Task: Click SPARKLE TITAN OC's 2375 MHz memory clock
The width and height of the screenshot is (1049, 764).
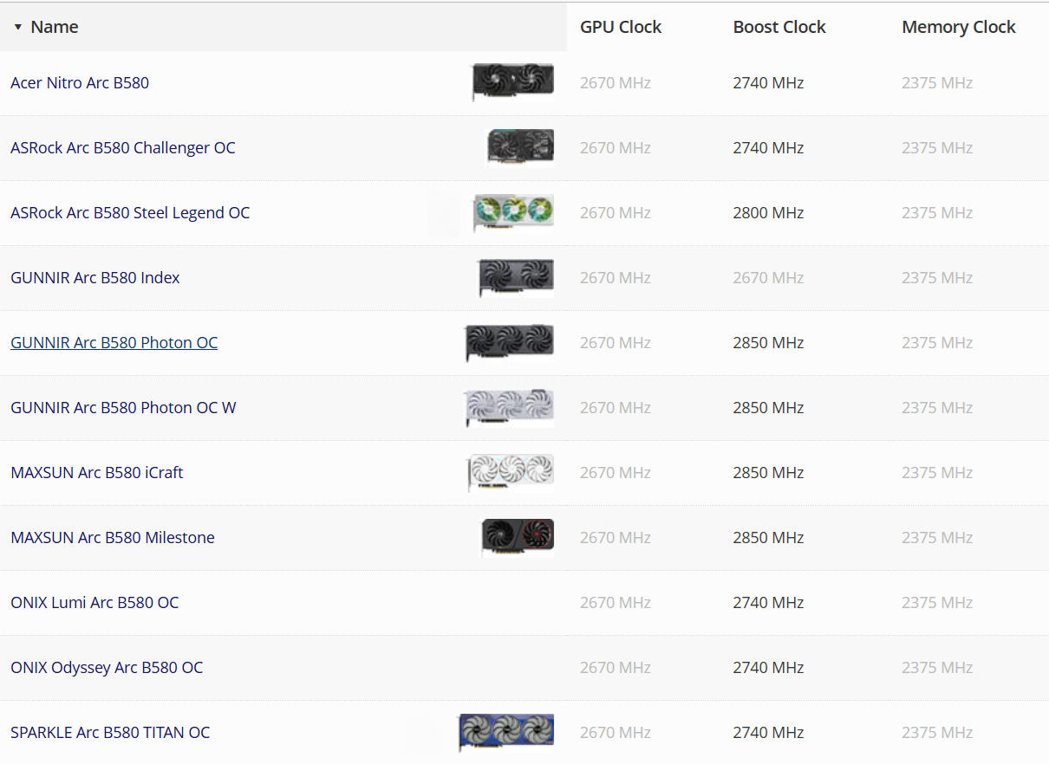Action: click(937, 733)
